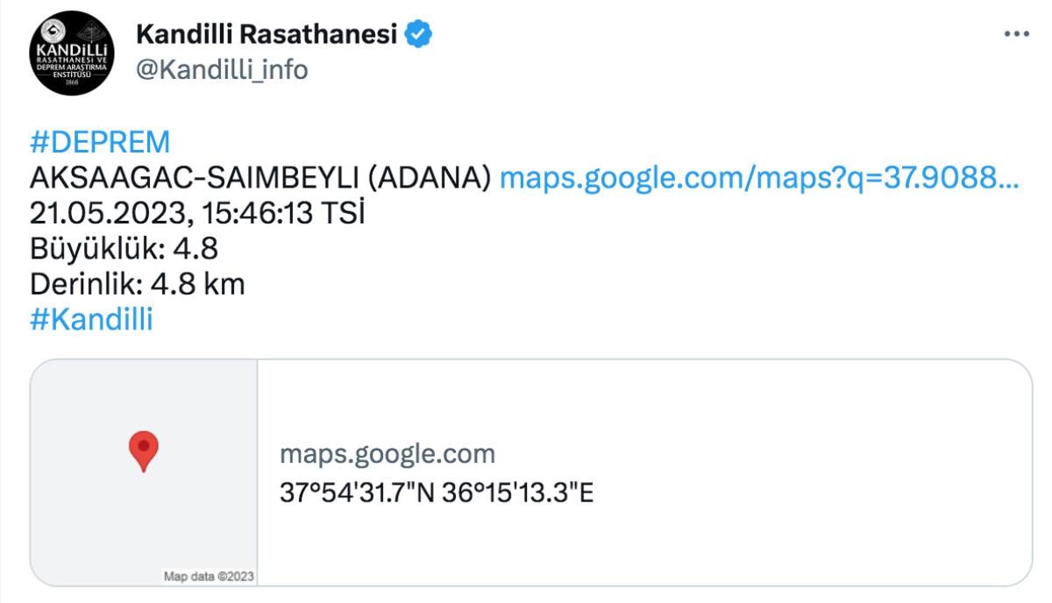Image resolution: width=1052 pixels, height=603 pixels.
Task: Open the Kandilli Rasathanesi display name
Action: tap(267, 35)
